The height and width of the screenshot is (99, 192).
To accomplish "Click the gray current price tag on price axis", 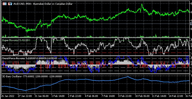I will point(191,24).
